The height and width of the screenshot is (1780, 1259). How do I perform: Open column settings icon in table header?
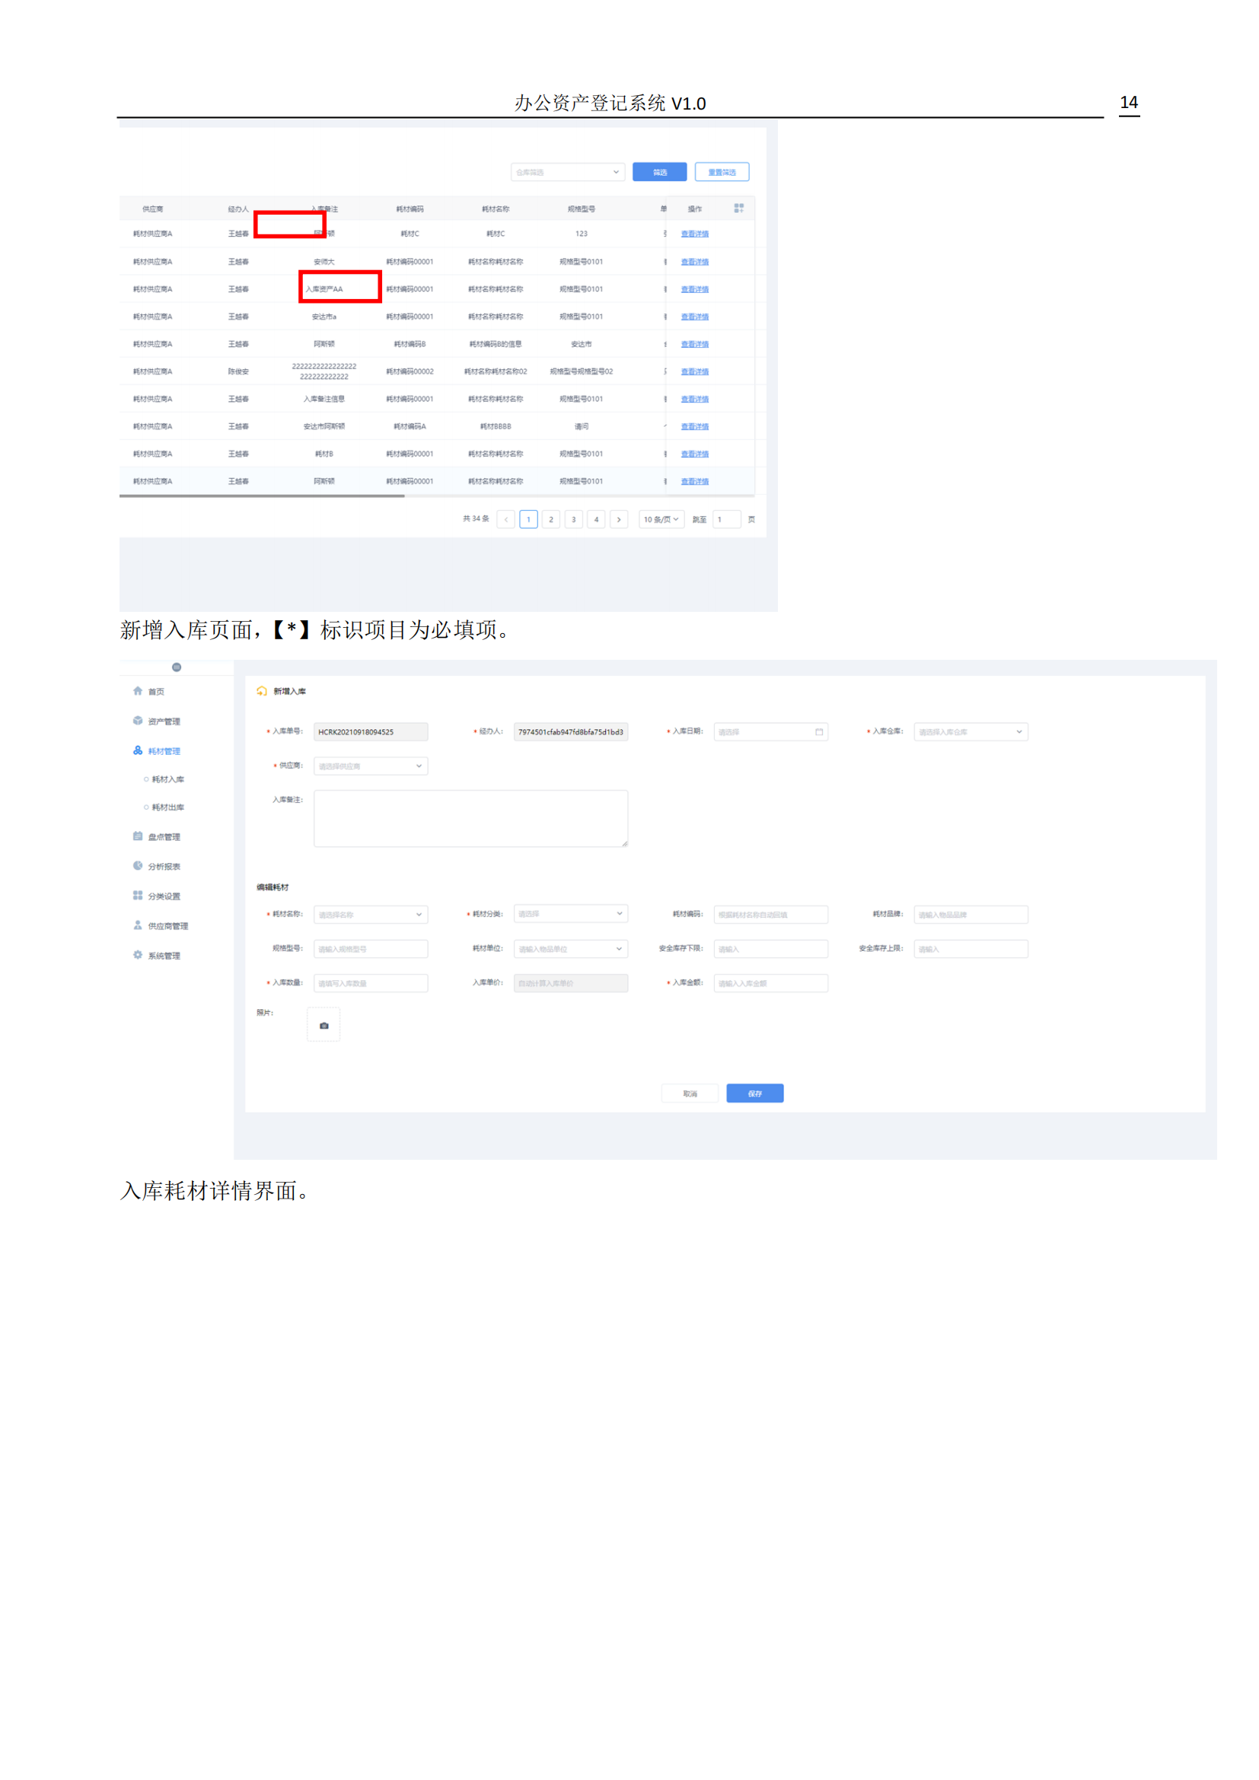click(x=738, y=209)
